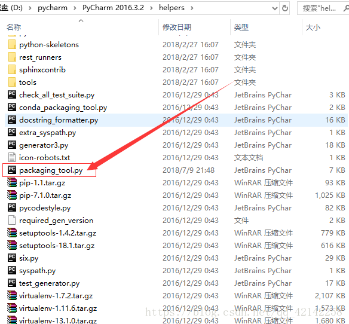Click the python-skeletons folder icon

click(x=12, y=44)
